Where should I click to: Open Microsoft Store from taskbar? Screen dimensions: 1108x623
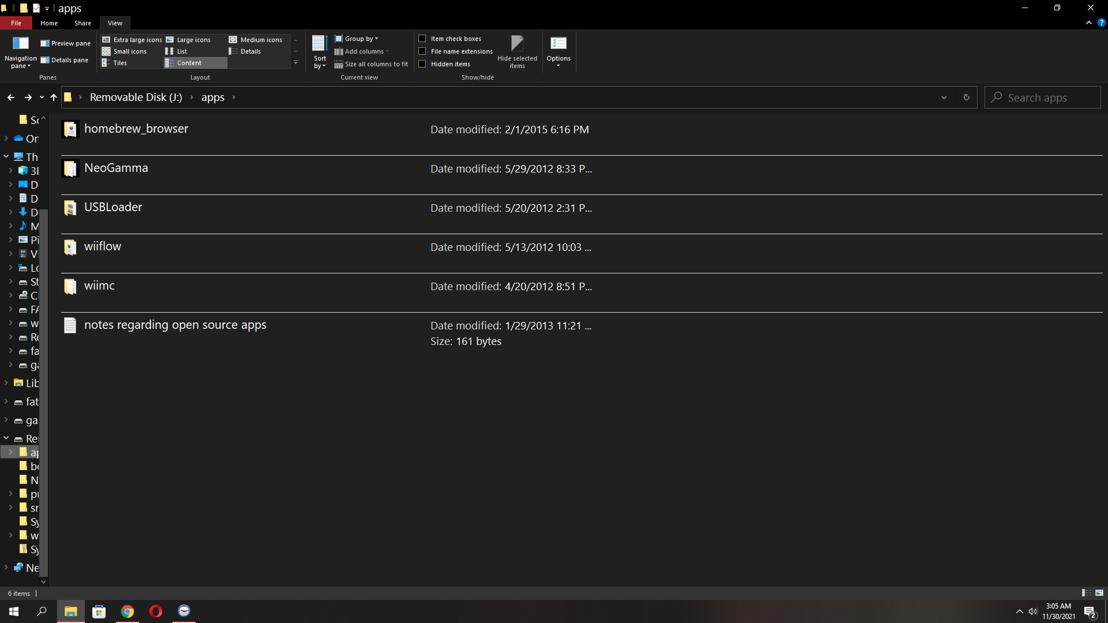coord(99,611)
